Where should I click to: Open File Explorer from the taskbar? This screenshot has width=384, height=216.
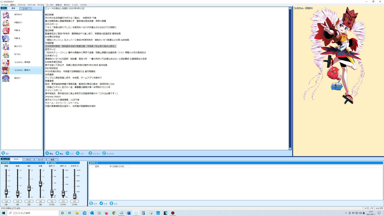[77, 213]
